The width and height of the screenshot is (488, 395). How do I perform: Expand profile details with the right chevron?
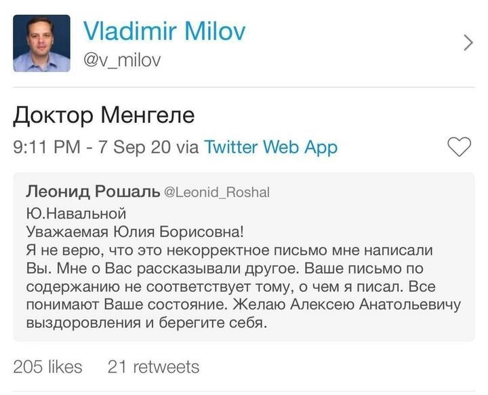(468, 43)
